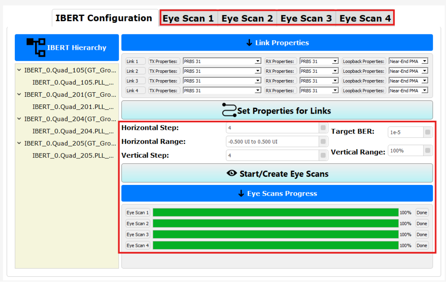Select IBERT_0.Quad_204.PLL tree item
Image resolution: width=446 pixels, height=282 pixels.
coord(73,131)
